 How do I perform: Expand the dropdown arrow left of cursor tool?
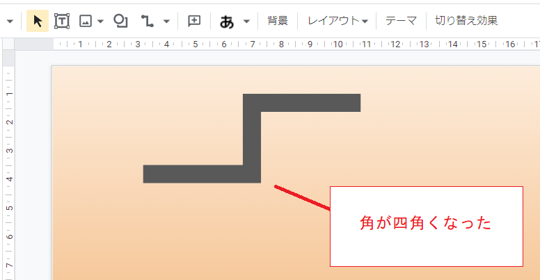[10, 22]
